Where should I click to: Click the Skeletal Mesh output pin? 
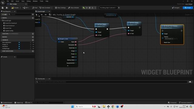(x=76, y=60)
